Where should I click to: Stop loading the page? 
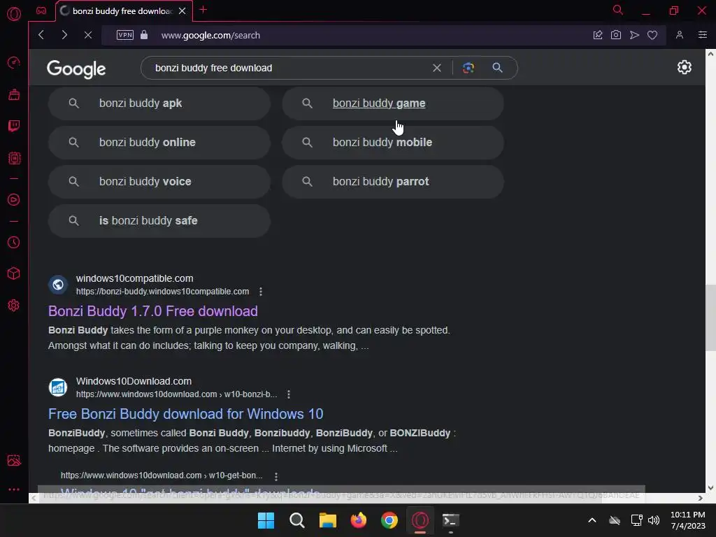(x=88, y=35)
